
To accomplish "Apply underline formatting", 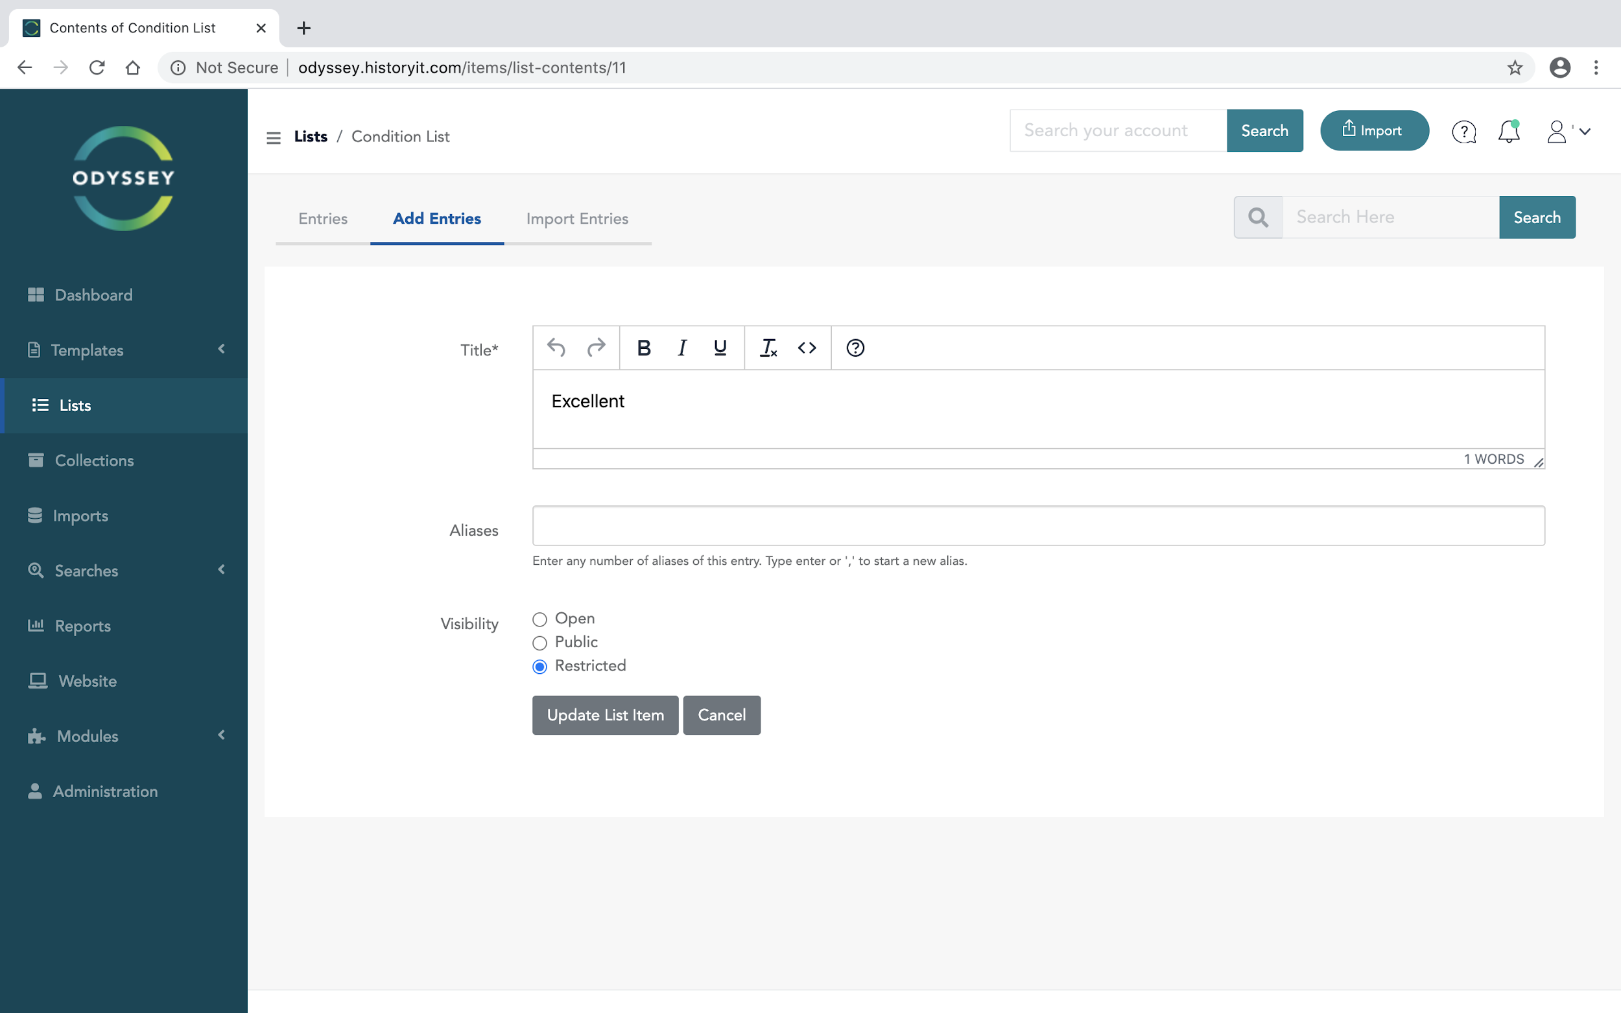I will click(x=720, y=348).
